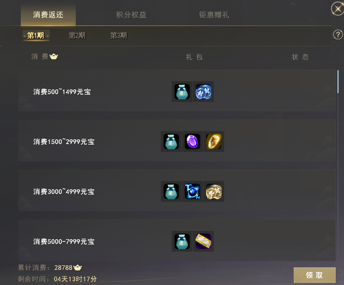The image size is (344, 285).
Task: Select the golden amber stone icon
Action: (214, 141)
